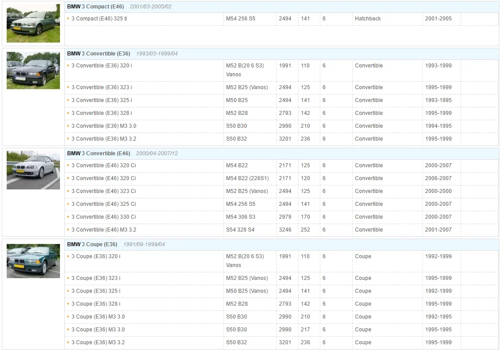This screenshot has height=350, width=502.
Task: Click the arrow bullet beside Coupe (E36) 323 i
Action: pos(68,278)
